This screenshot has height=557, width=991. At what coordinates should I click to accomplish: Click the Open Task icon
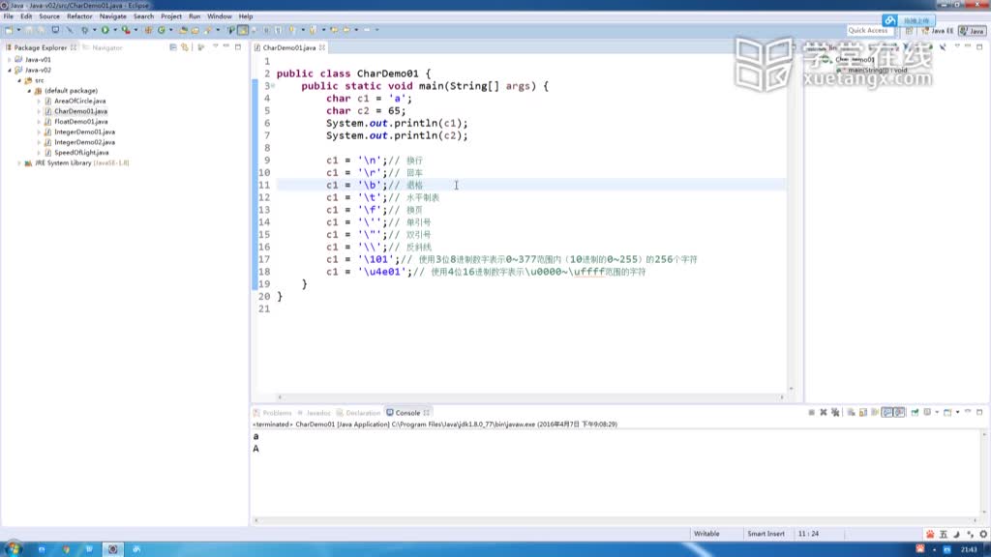click(195, 30)
